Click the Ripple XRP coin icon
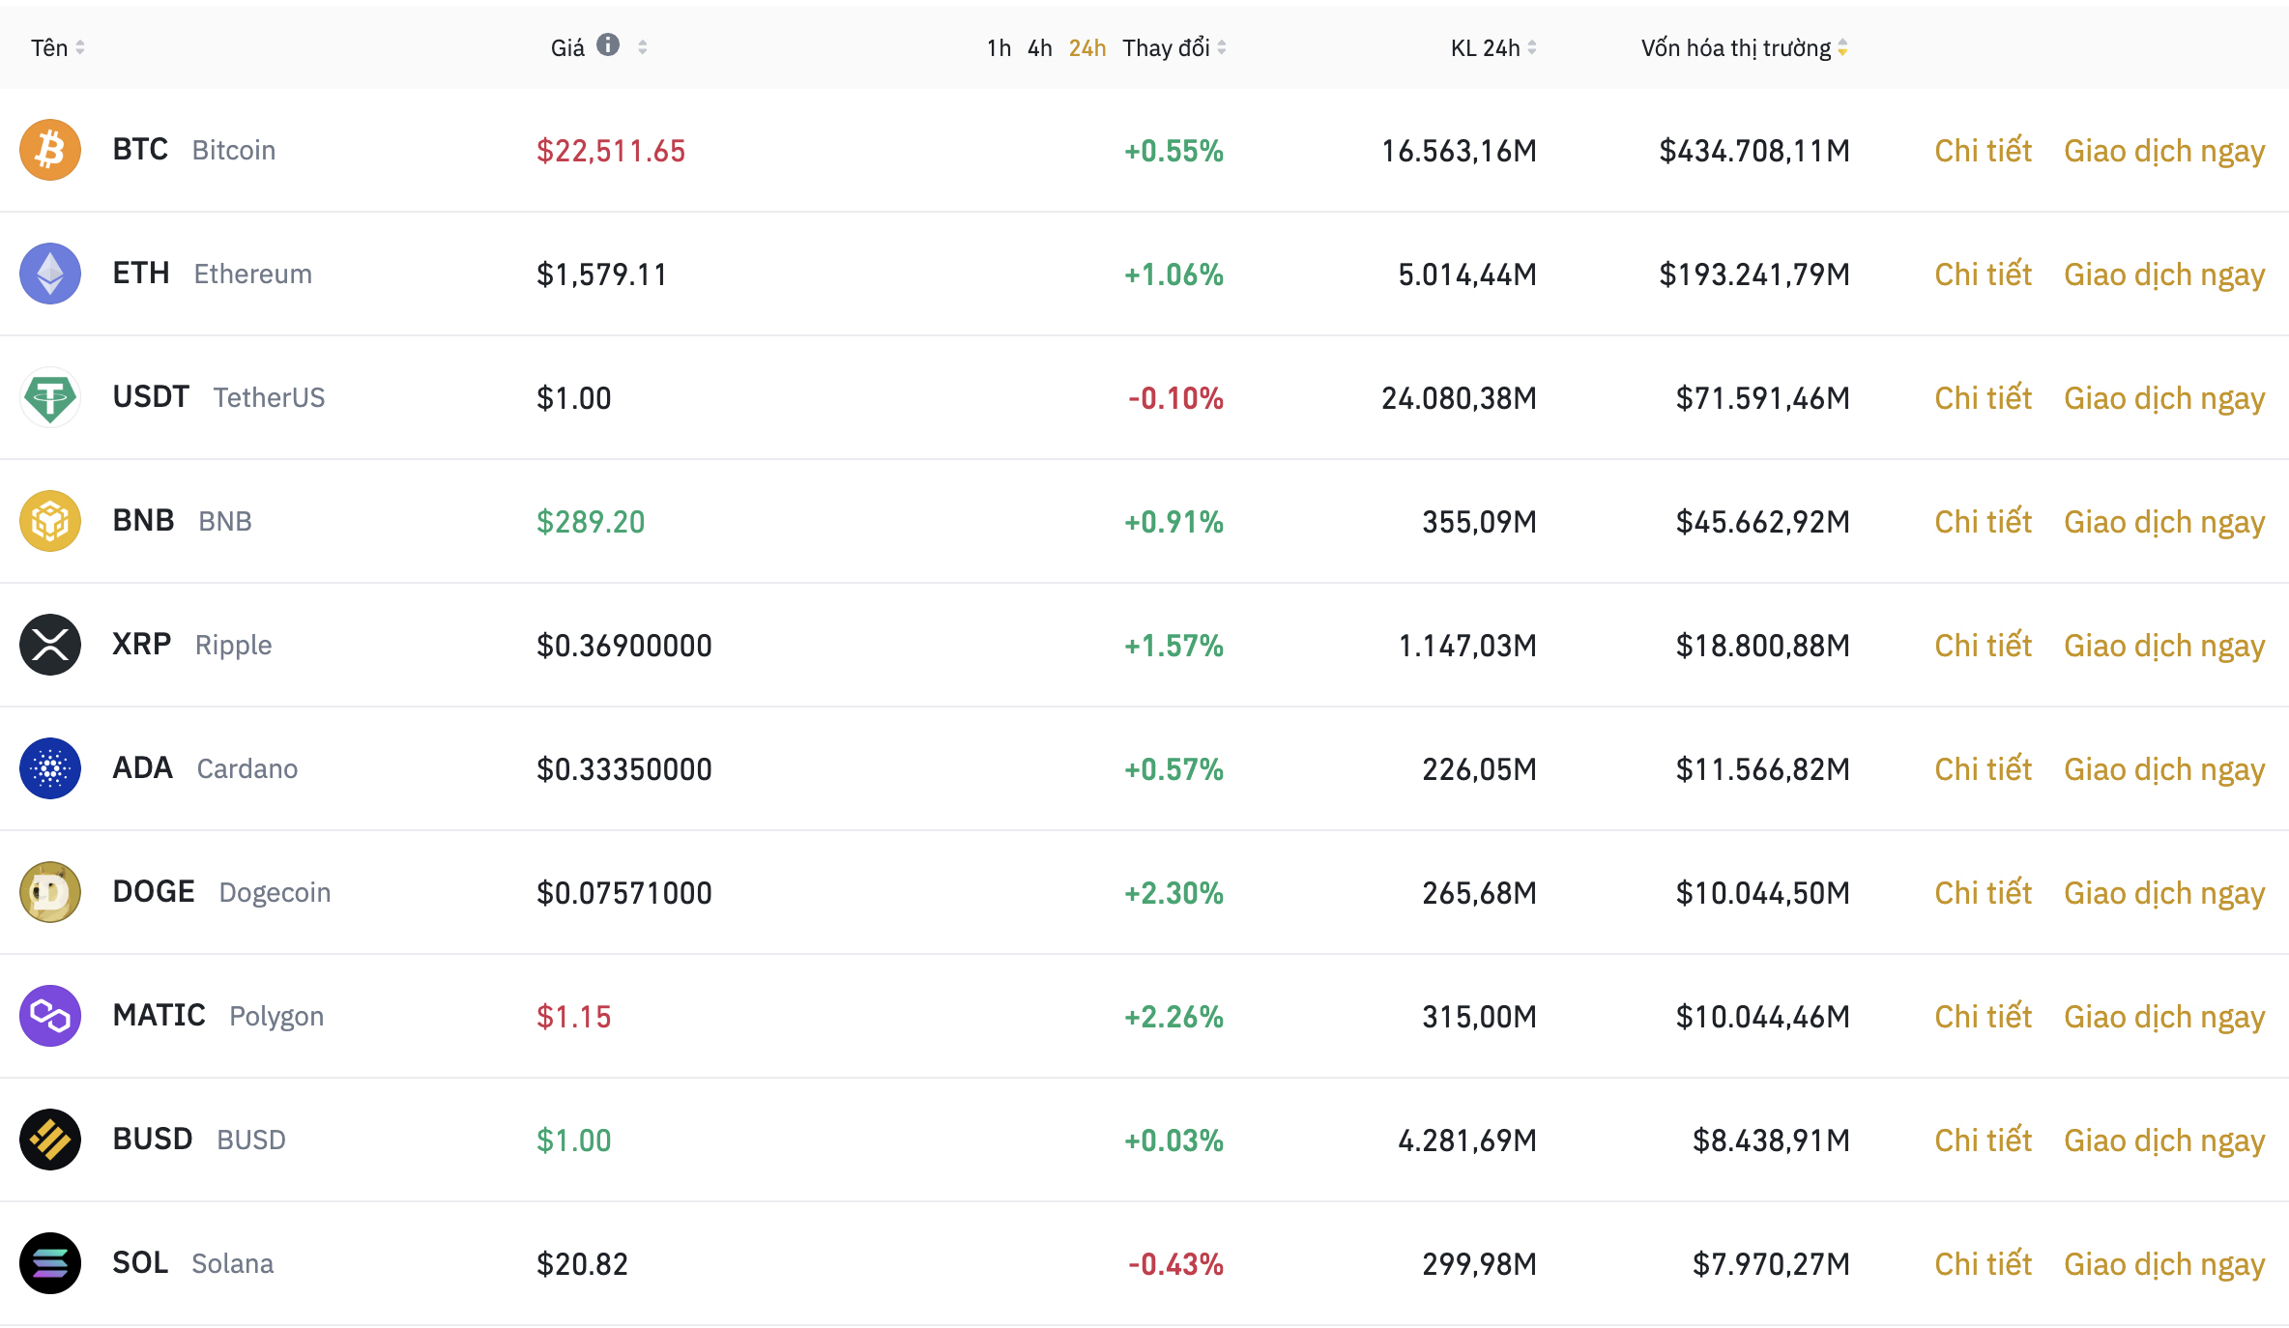This screenshot has height=1328, width=2289. coord(50,645)
